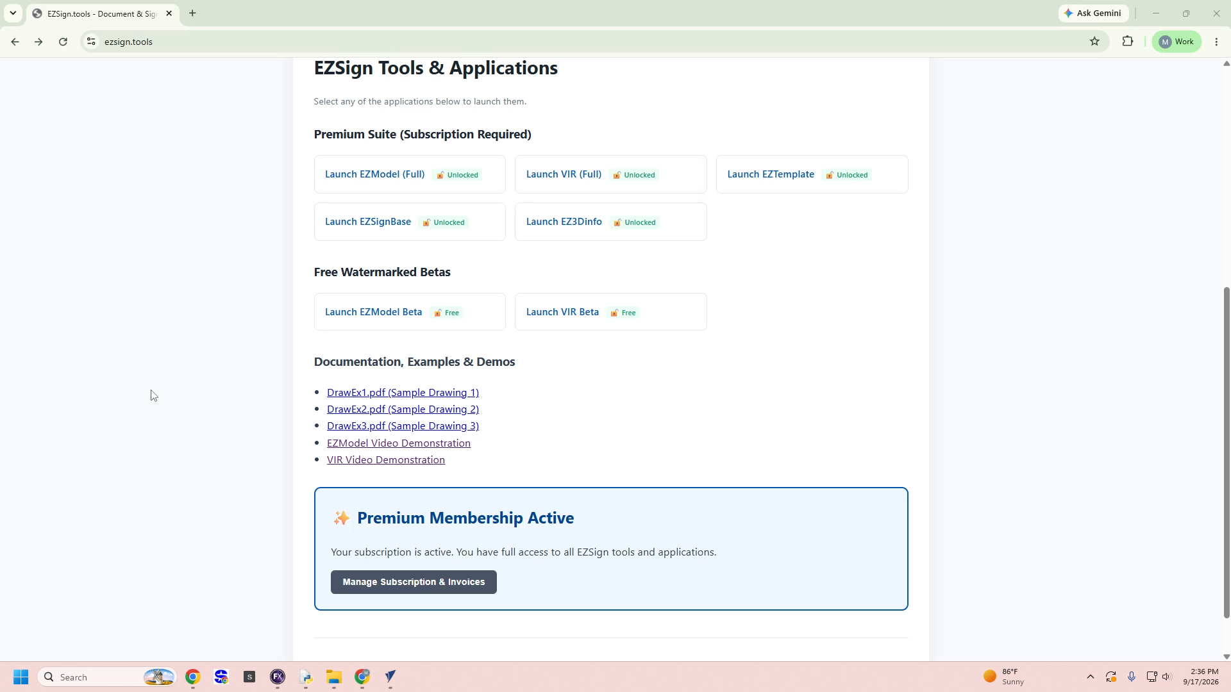Click the unlocked lock icon beside EZSignBase

pos(426,222)
